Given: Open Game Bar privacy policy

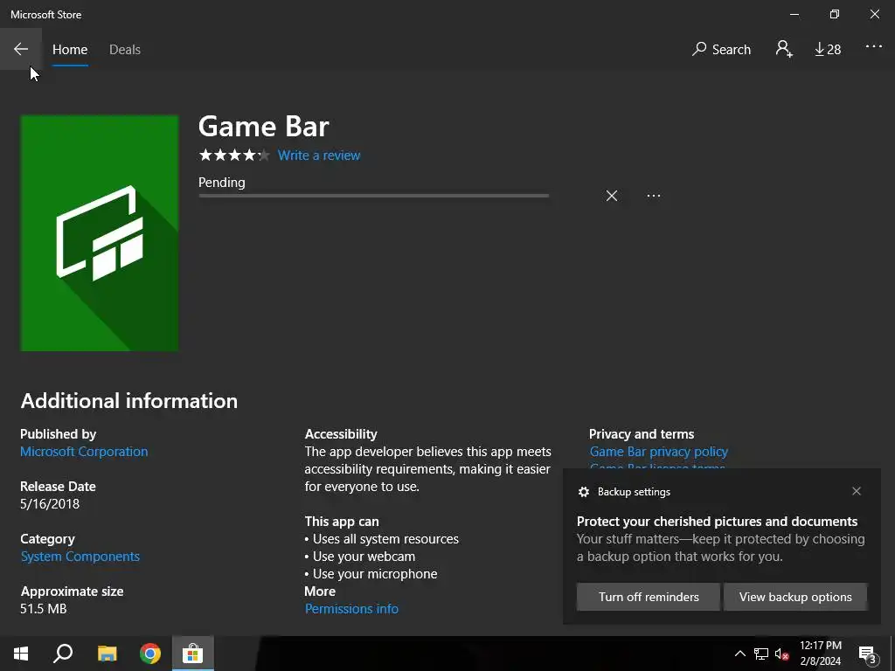Looking at the screenshot, I should (x=659, y=452).
